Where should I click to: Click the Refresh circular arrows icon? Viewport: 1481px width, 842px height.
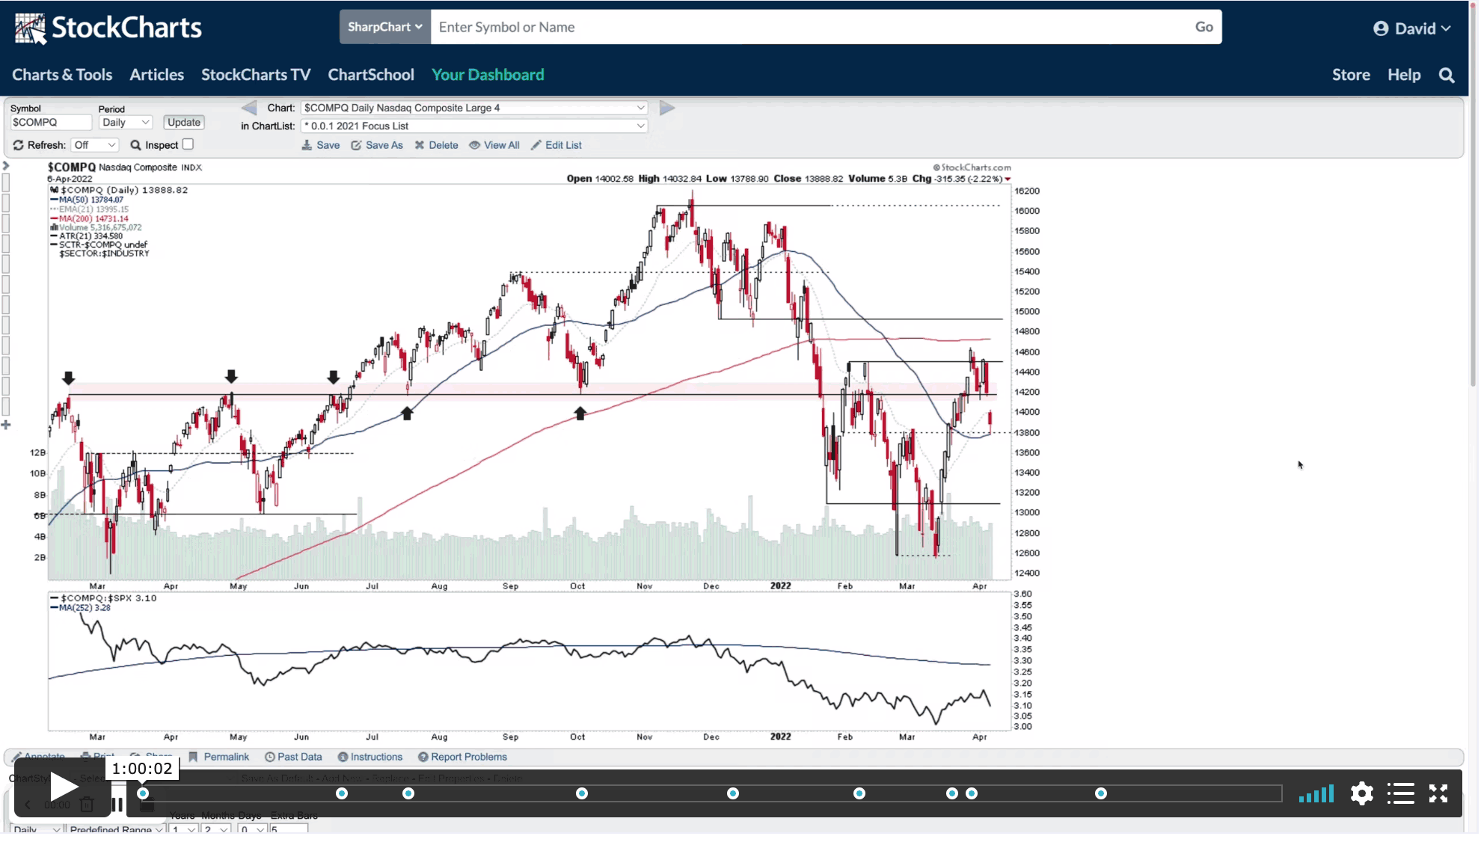18,145
